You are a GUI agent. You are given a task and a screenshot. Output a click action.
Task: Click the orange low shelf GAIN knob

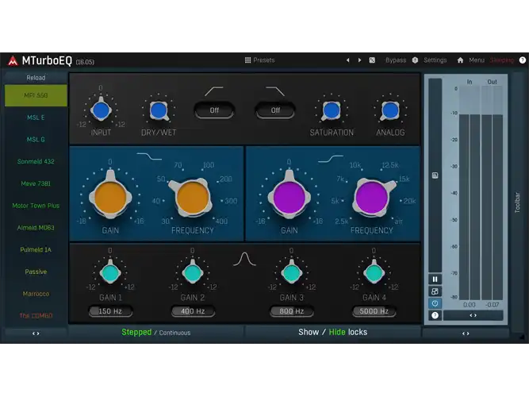click(x=110, y=197)
